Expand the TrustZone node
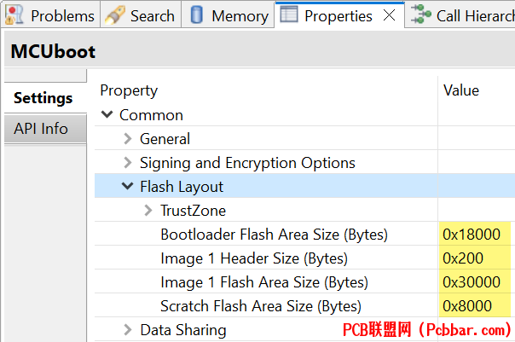The height and width of the screenshot is (342, 515). (148, 211)
